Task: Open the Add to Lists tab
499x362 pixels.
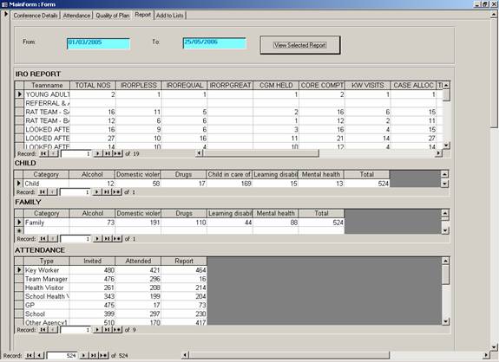Action: pyautogui.click(x=170, y=16)
